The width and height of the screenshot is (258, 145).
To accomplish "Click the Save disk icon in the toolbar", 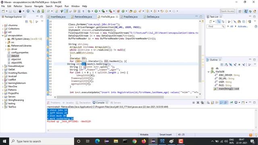I will click(x=10, y=11).
